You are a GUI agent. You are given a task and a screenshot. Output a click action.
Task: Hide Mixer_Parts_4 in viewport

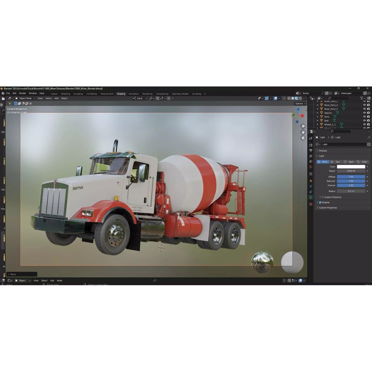(364, 105)
